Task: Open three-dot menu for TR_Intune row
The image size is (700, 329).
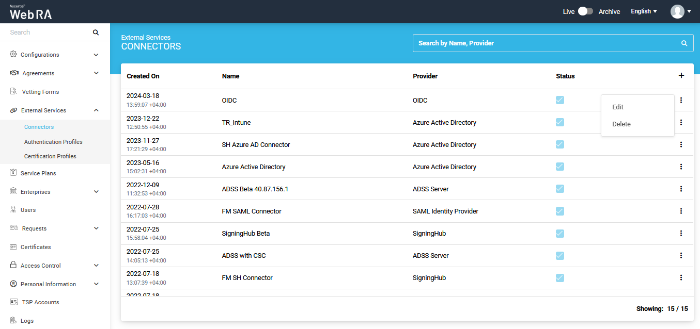Action: point(681,123)
